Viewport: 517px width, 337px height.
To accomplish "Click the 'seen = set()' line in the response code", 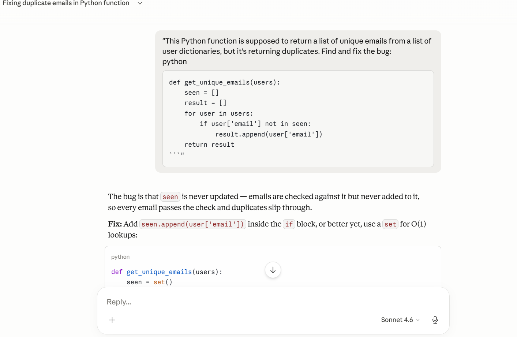I will [x=149, y=282].
